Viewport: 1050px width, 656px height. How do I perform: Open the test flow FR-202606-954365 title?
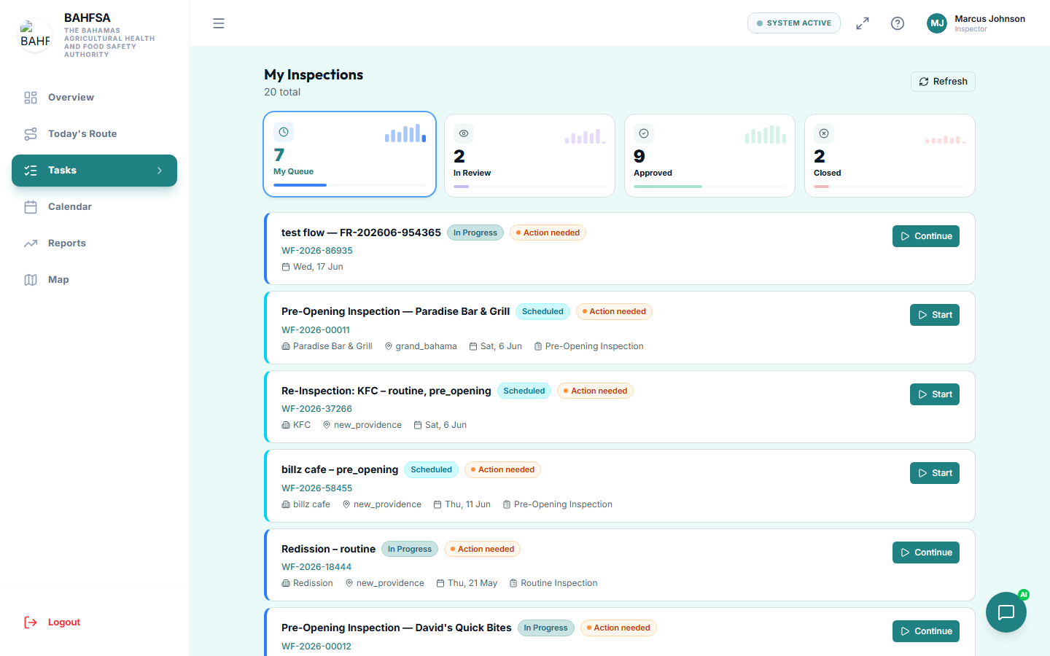pyautogui.click(x=361, y=233)
